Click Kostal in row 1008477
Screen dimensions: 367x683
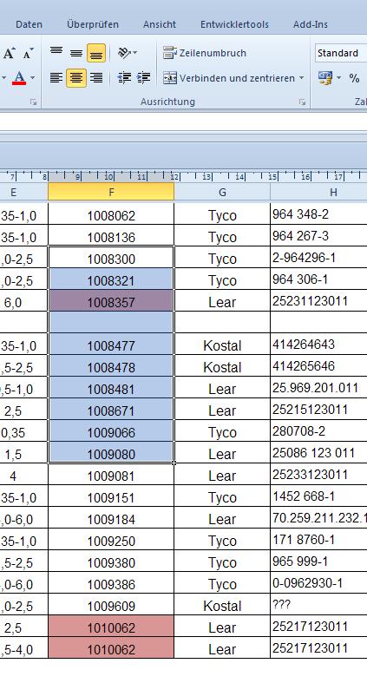point(222,345)
